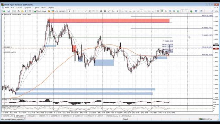The image size is (220, 124).
Task: Toggle the Data Window crosshair icon
Action: click(x=19, y=11)
